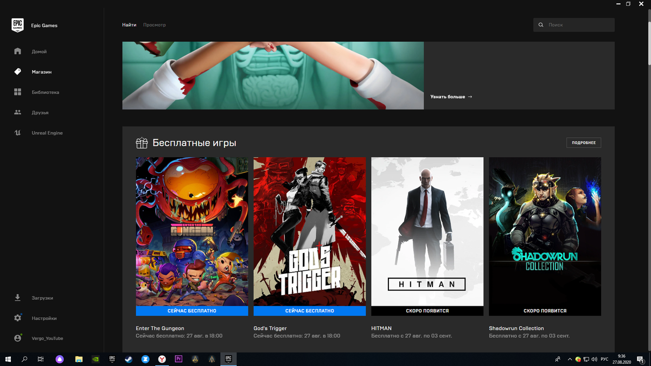Click the God's Trigger title text

pyautogui.click(x=270, y=328)
